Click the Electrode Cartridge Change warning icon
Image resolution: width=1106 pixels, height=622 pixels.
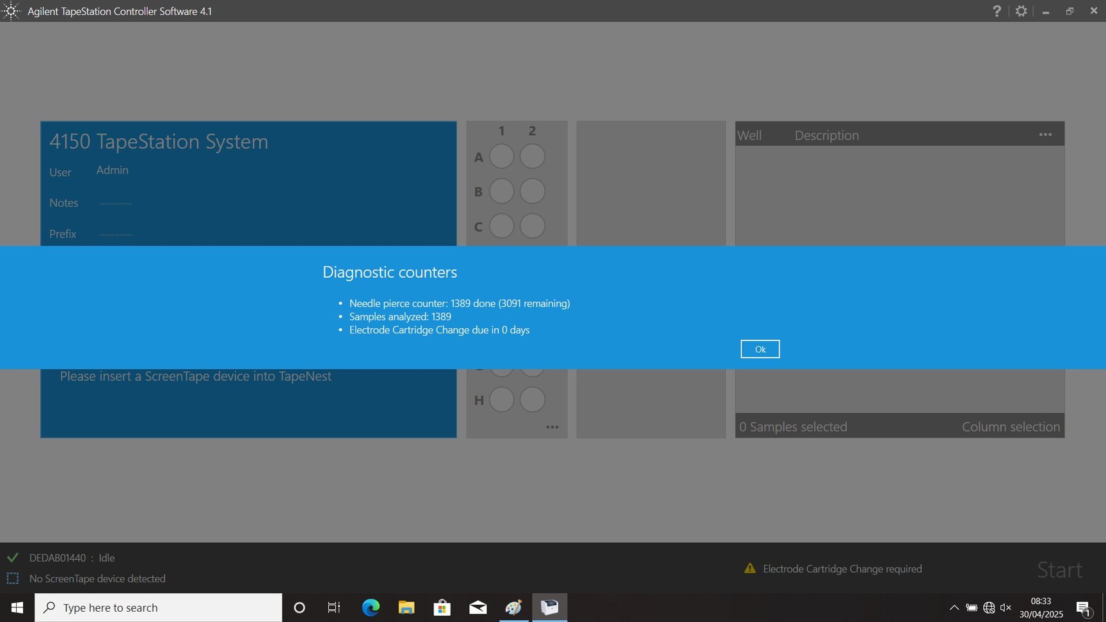click(750, 568)
